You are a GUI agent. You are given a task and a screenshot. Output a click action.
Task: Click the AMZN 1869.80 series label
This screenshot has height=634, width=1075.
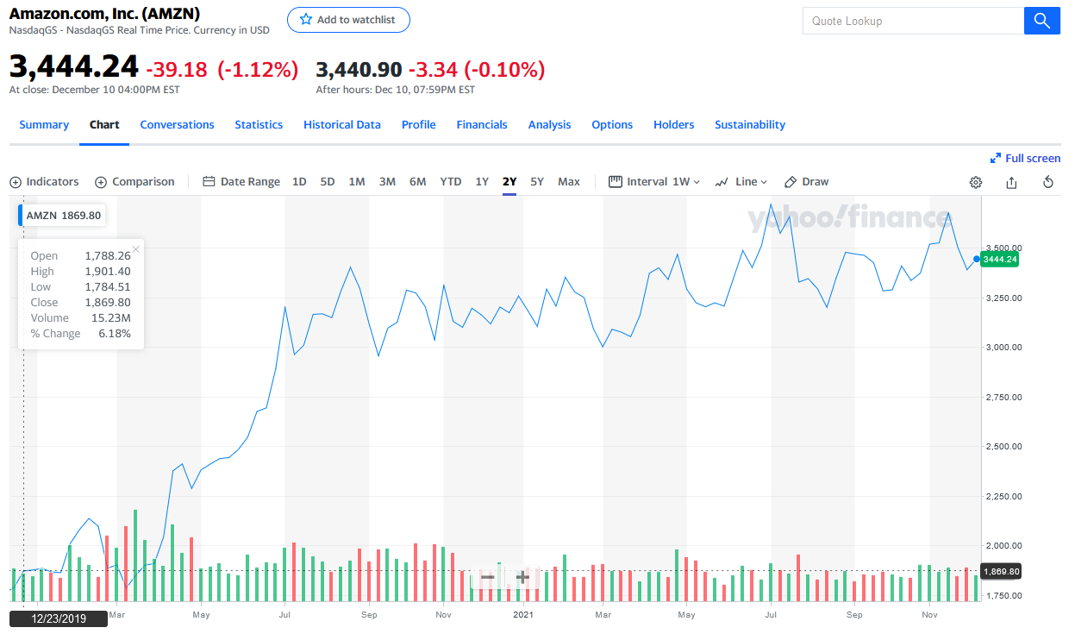coord(63,216)
